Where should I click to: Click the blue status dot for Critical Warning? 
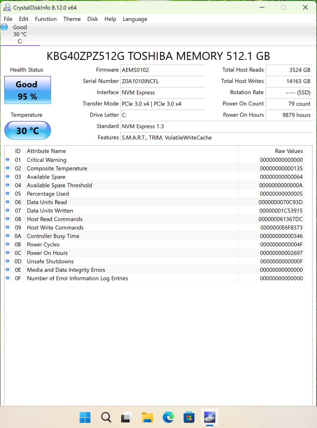[x=7, y=160]
